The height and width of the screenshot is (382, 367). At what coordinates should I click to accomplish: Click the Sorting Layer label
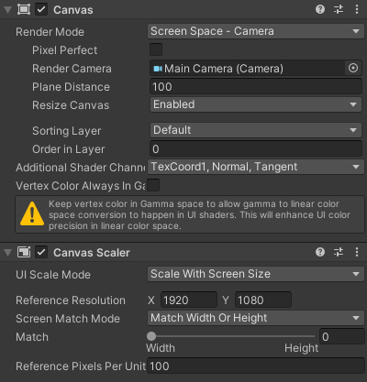tap(67, 131)
